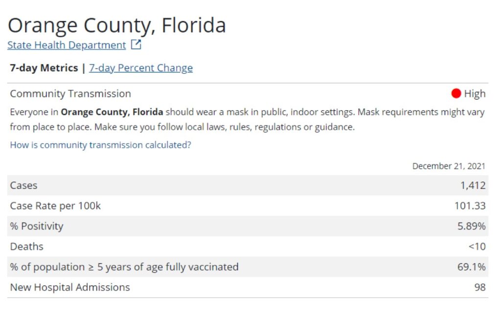The width and height of the screenshot is (501, 316).
Task: Open the State Health Department link
Action: click(x=67, y=45)
